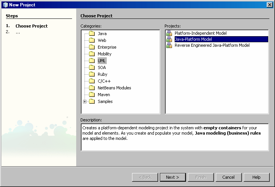Viewport: 275px width, 187px height.
Task: Choose Reverse Engineered Java-Platform Model text
Action: tap(212, 45)
